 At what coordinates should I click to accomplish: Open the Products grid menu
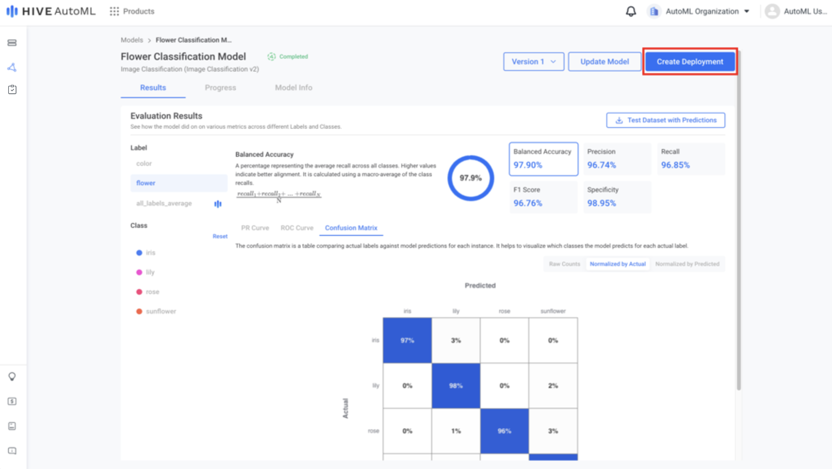point(132,11)
